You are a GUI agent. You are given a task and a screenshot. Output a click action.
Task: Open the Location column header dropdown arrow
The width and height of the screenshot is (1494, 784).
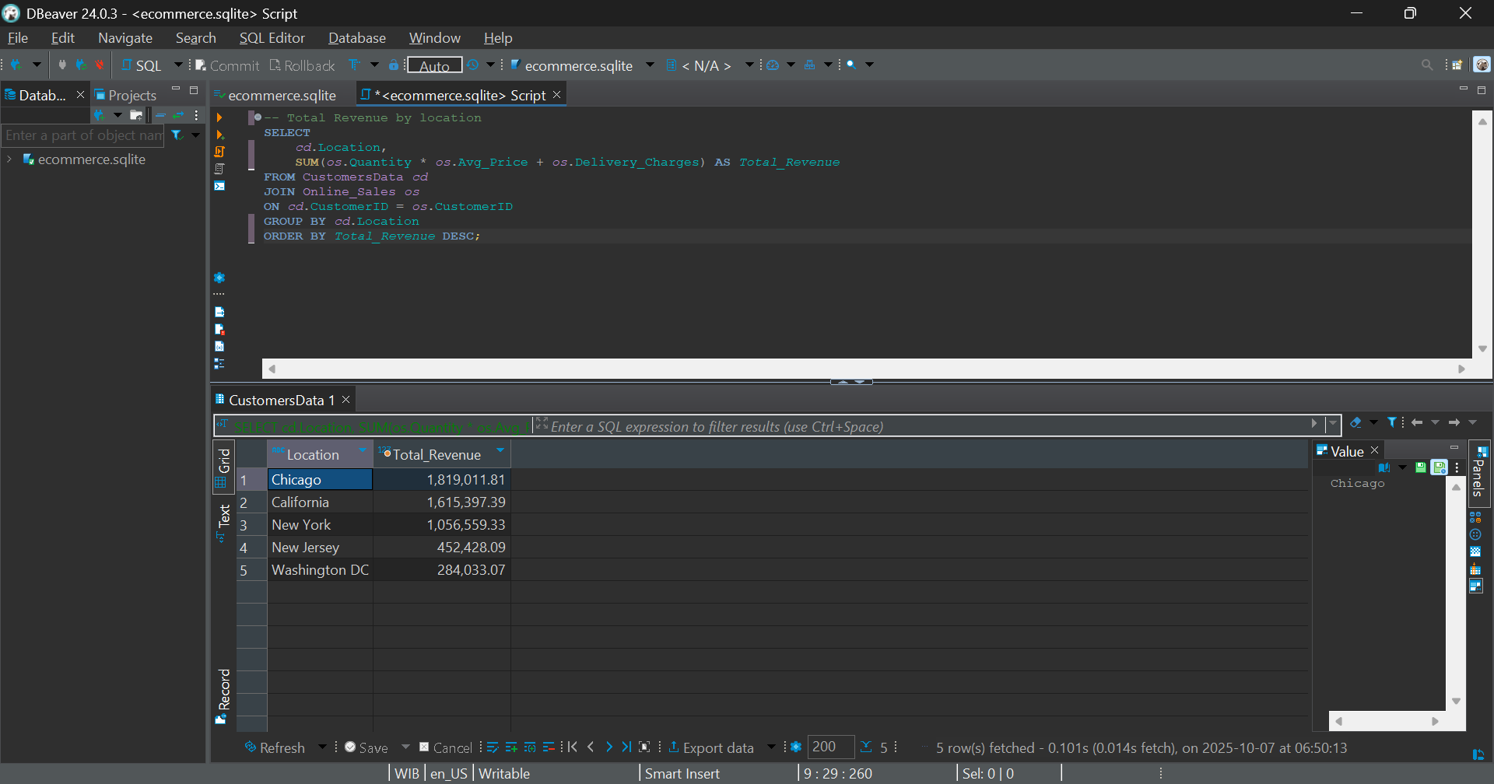(x=362, y=451)
